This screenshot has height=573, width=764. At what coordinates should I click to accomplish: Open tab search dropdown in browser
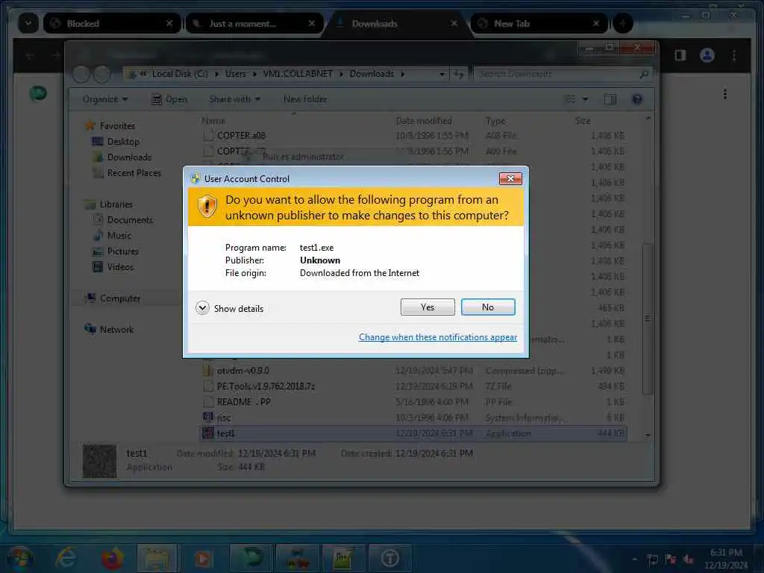(x=28, y=23)
